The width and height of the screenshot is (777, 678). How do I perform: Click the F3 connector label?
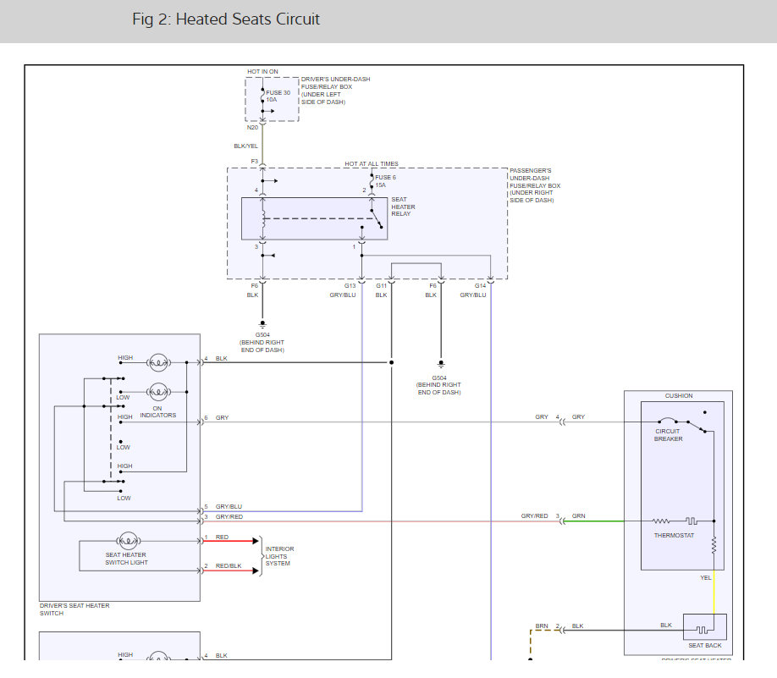click(x=254, y=161)
